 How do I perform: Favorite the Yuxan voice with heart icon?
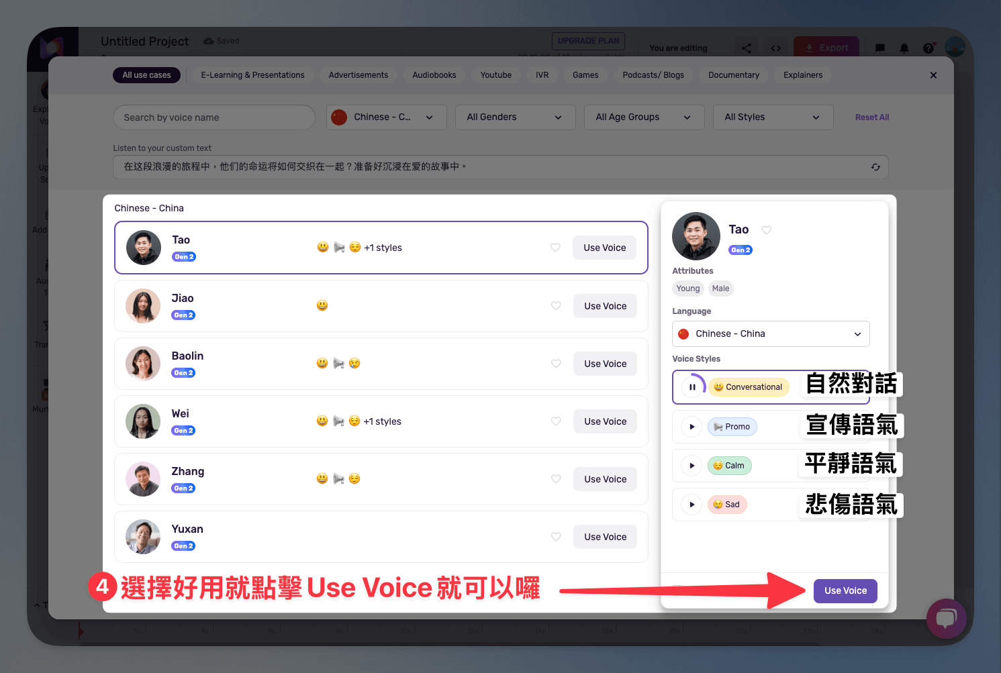556,537
